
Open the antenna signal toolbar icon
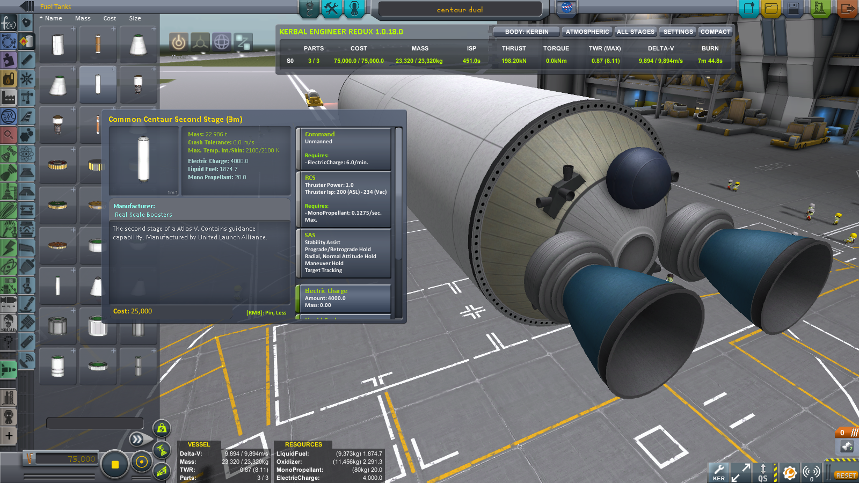point(811,472)
